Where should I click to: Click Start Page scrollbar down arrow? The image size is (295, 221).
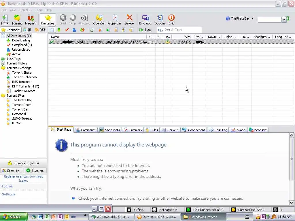(x=292, y=203)
